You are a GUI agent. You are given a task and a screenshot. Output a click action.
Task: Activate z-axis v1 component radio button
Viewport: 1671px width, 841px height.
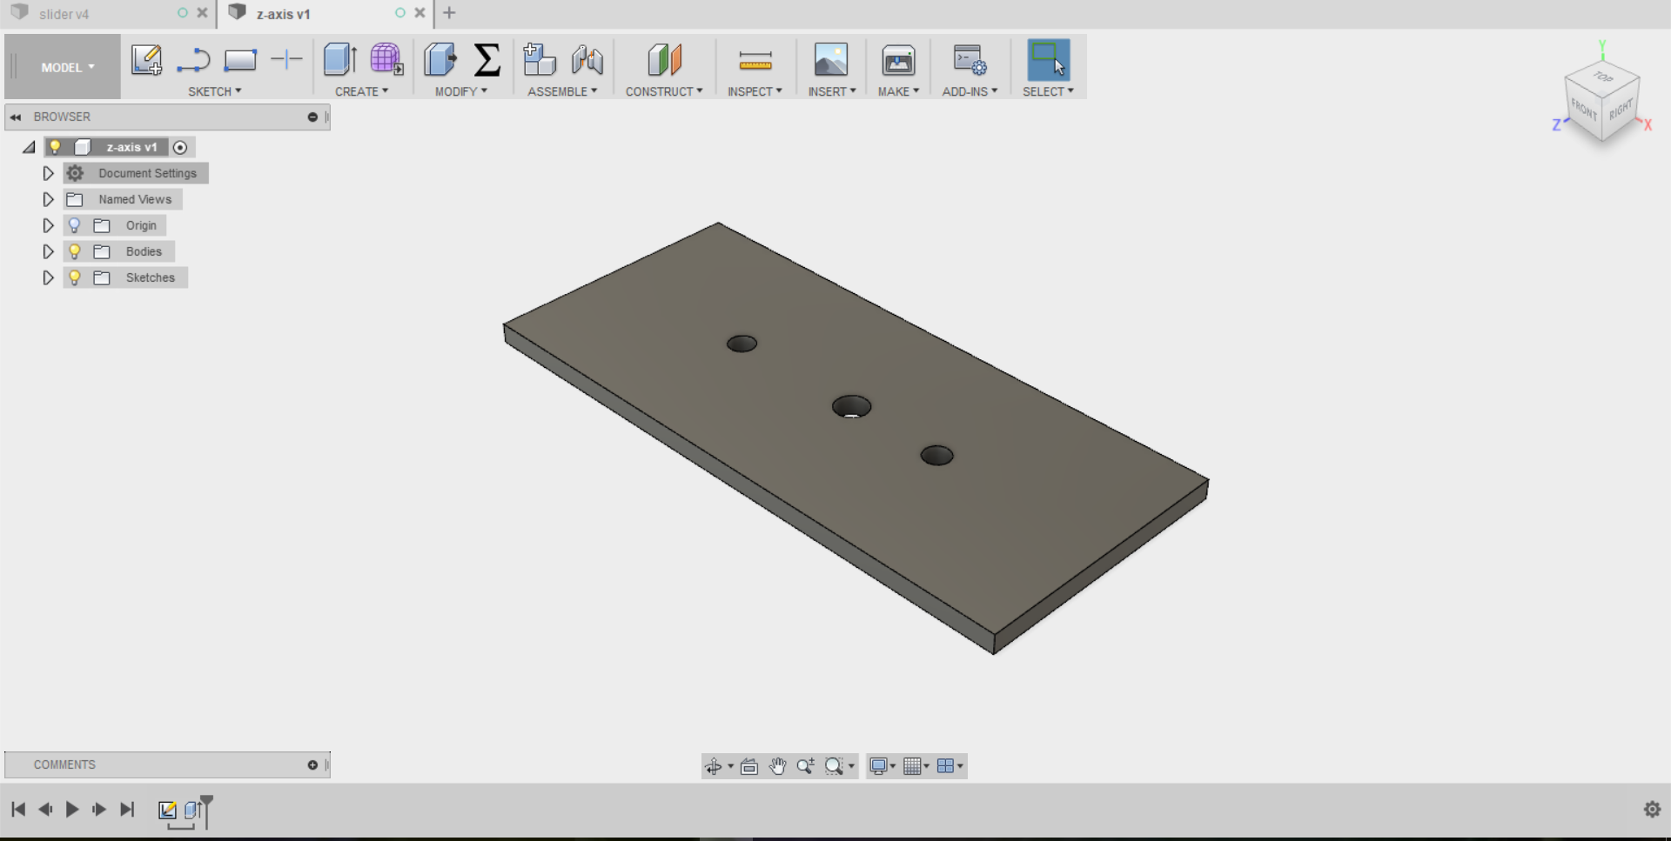tap(180, 148)
